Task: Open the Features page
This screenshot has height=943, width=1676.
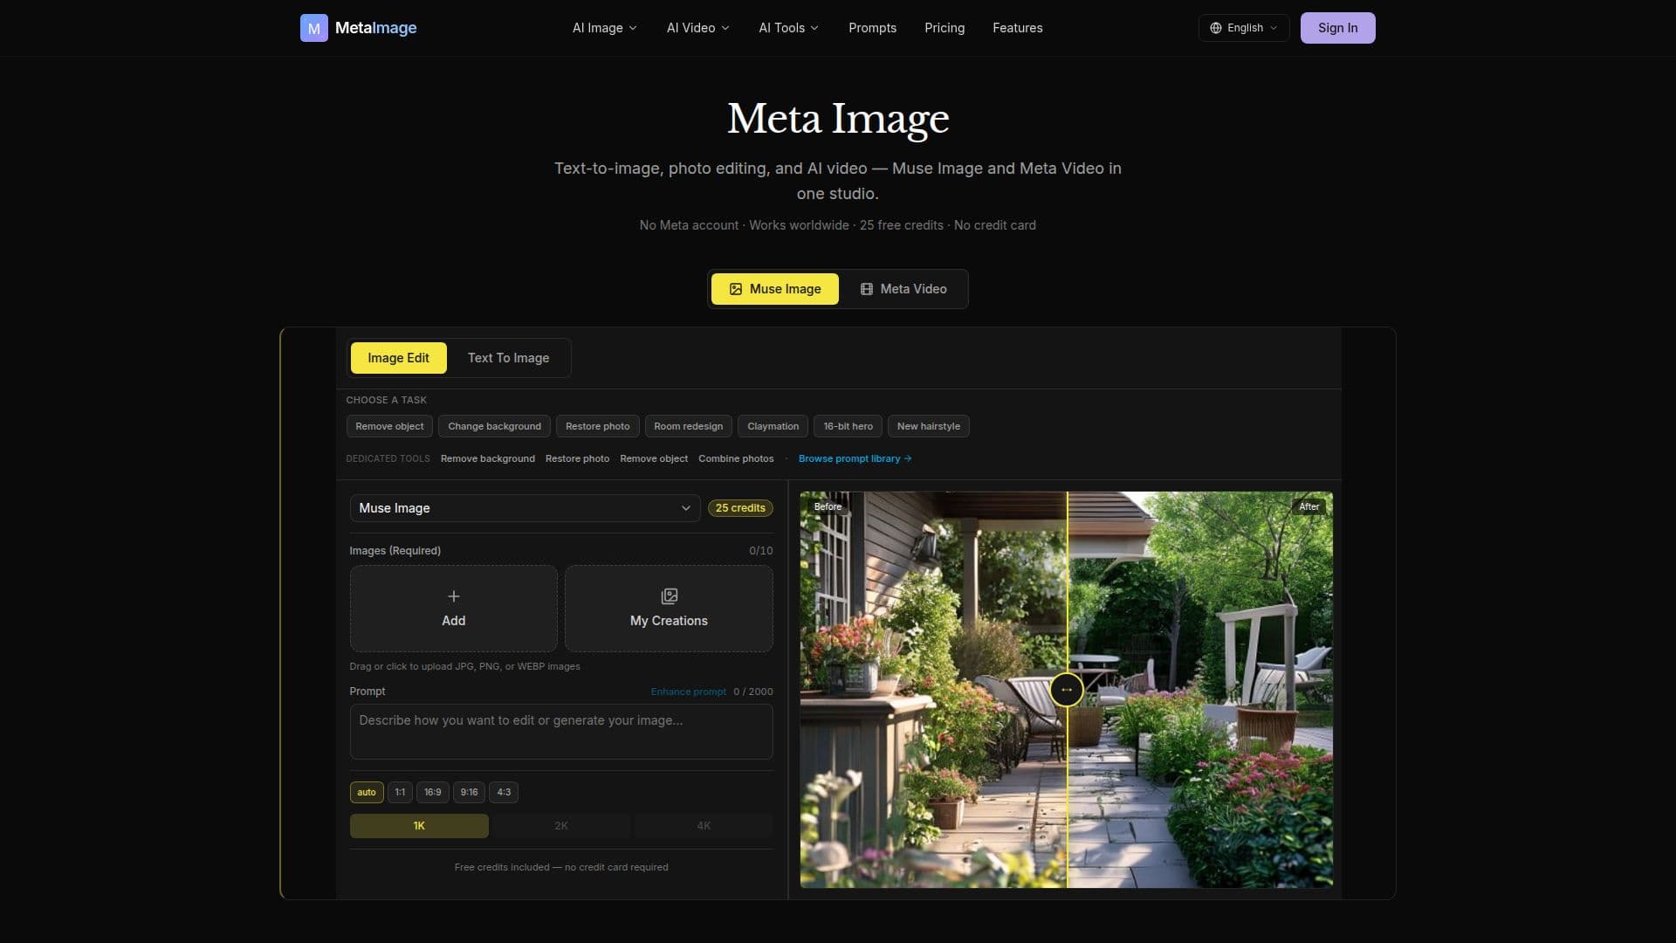Action: click(1018, 28)
